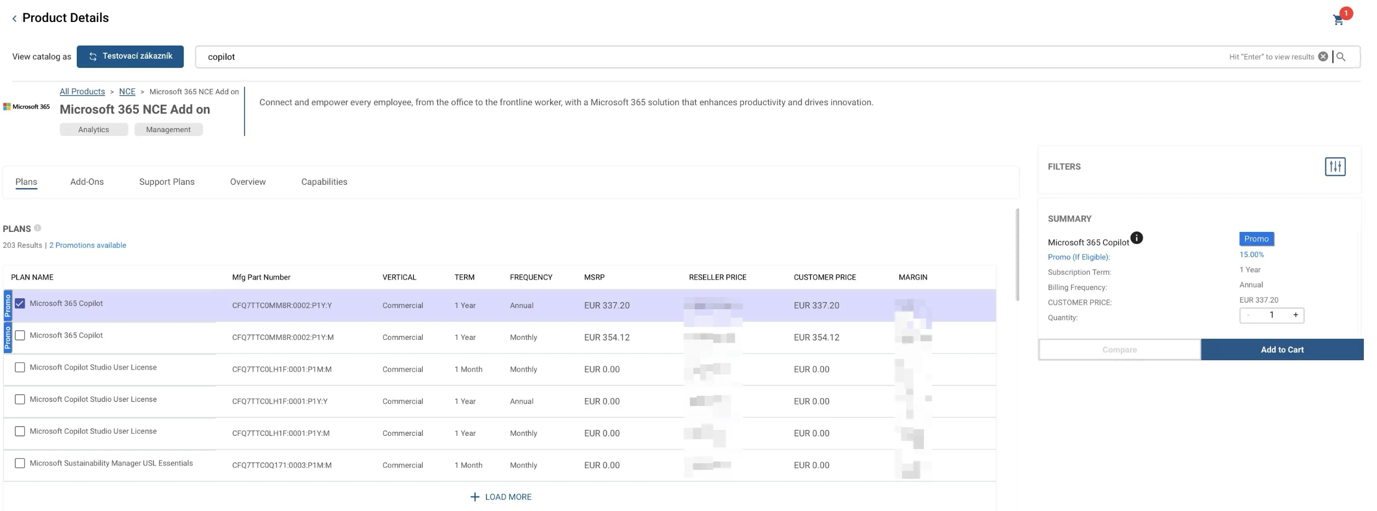Screen dimensions: 1377x511
Task: Sort by the PLAN NAME column header
Action: point(32,277)
